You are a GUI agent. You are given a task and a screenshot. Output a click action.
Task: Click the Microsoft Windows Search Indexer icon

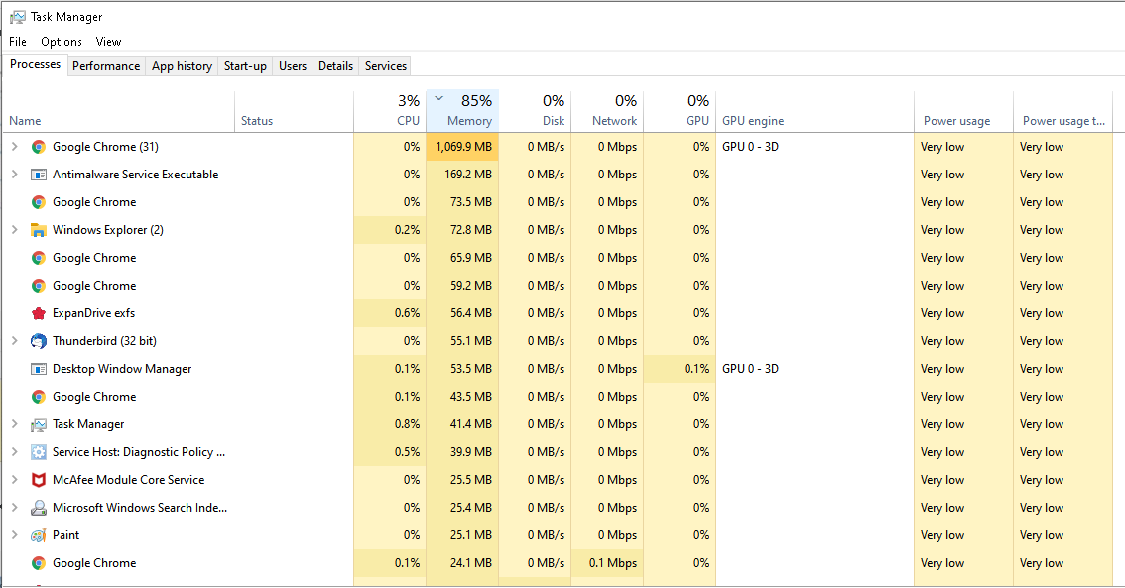39,508
